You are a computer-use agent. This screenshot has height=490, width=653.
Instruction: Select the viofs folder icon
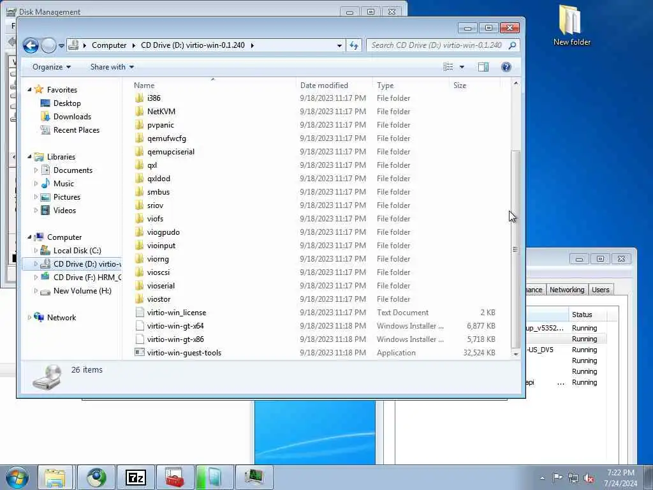140,219
